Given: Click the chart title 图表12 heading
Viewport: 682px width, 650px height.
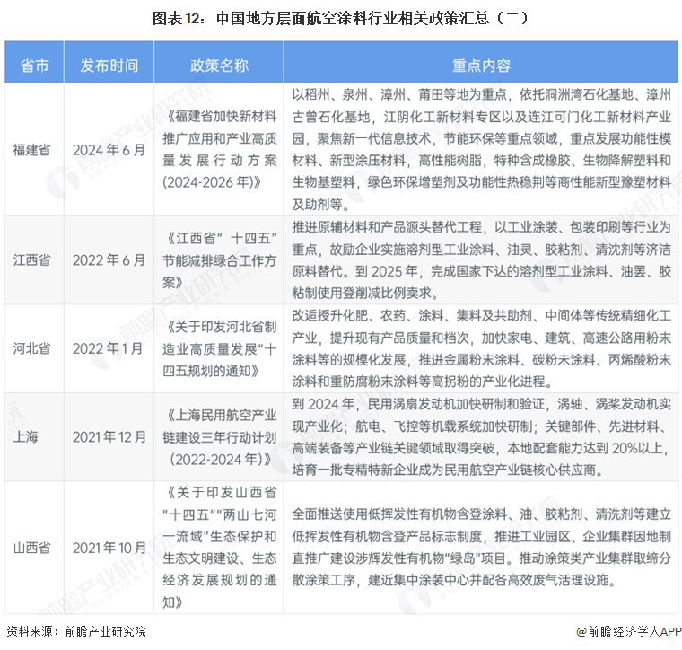Looking at the screenshot, I should pyautogui.click(x=340, y=19).
